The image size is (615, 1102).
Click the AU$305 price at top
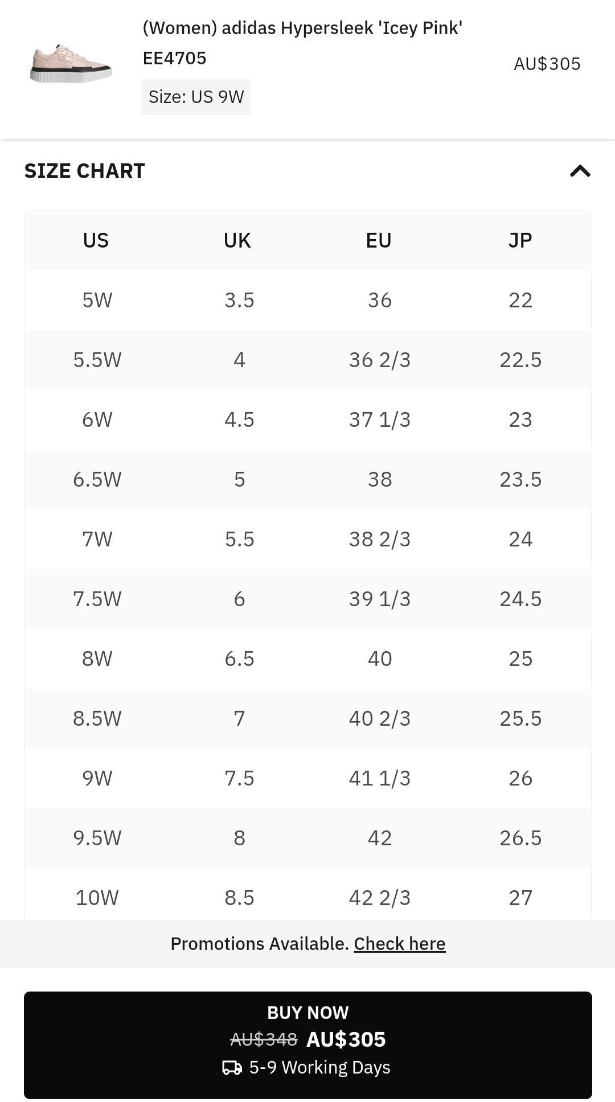547,64
